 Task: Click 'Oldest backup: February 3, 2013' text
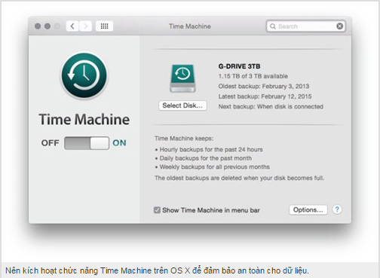click(x=264, y=86)
